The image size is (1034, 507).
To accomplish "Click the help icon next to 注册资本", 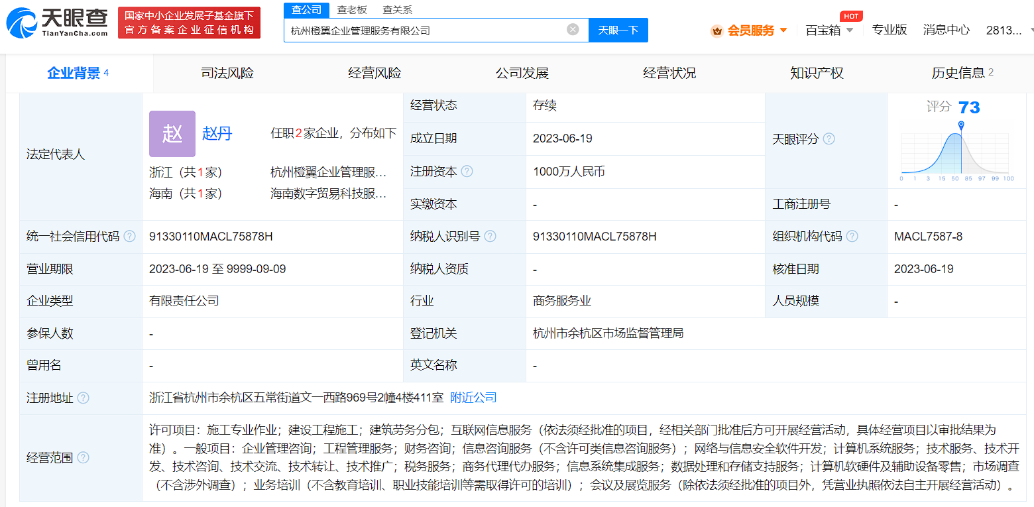I will (467, 172).
